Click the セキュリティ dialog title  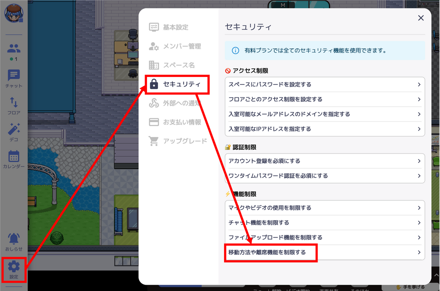[x=248, y=27]
